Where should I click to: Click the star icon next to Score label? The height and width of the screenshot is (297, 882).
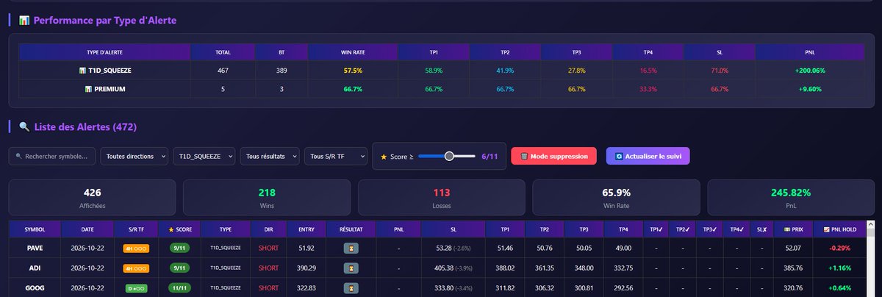pyautogui.click(x=384, y=157)
